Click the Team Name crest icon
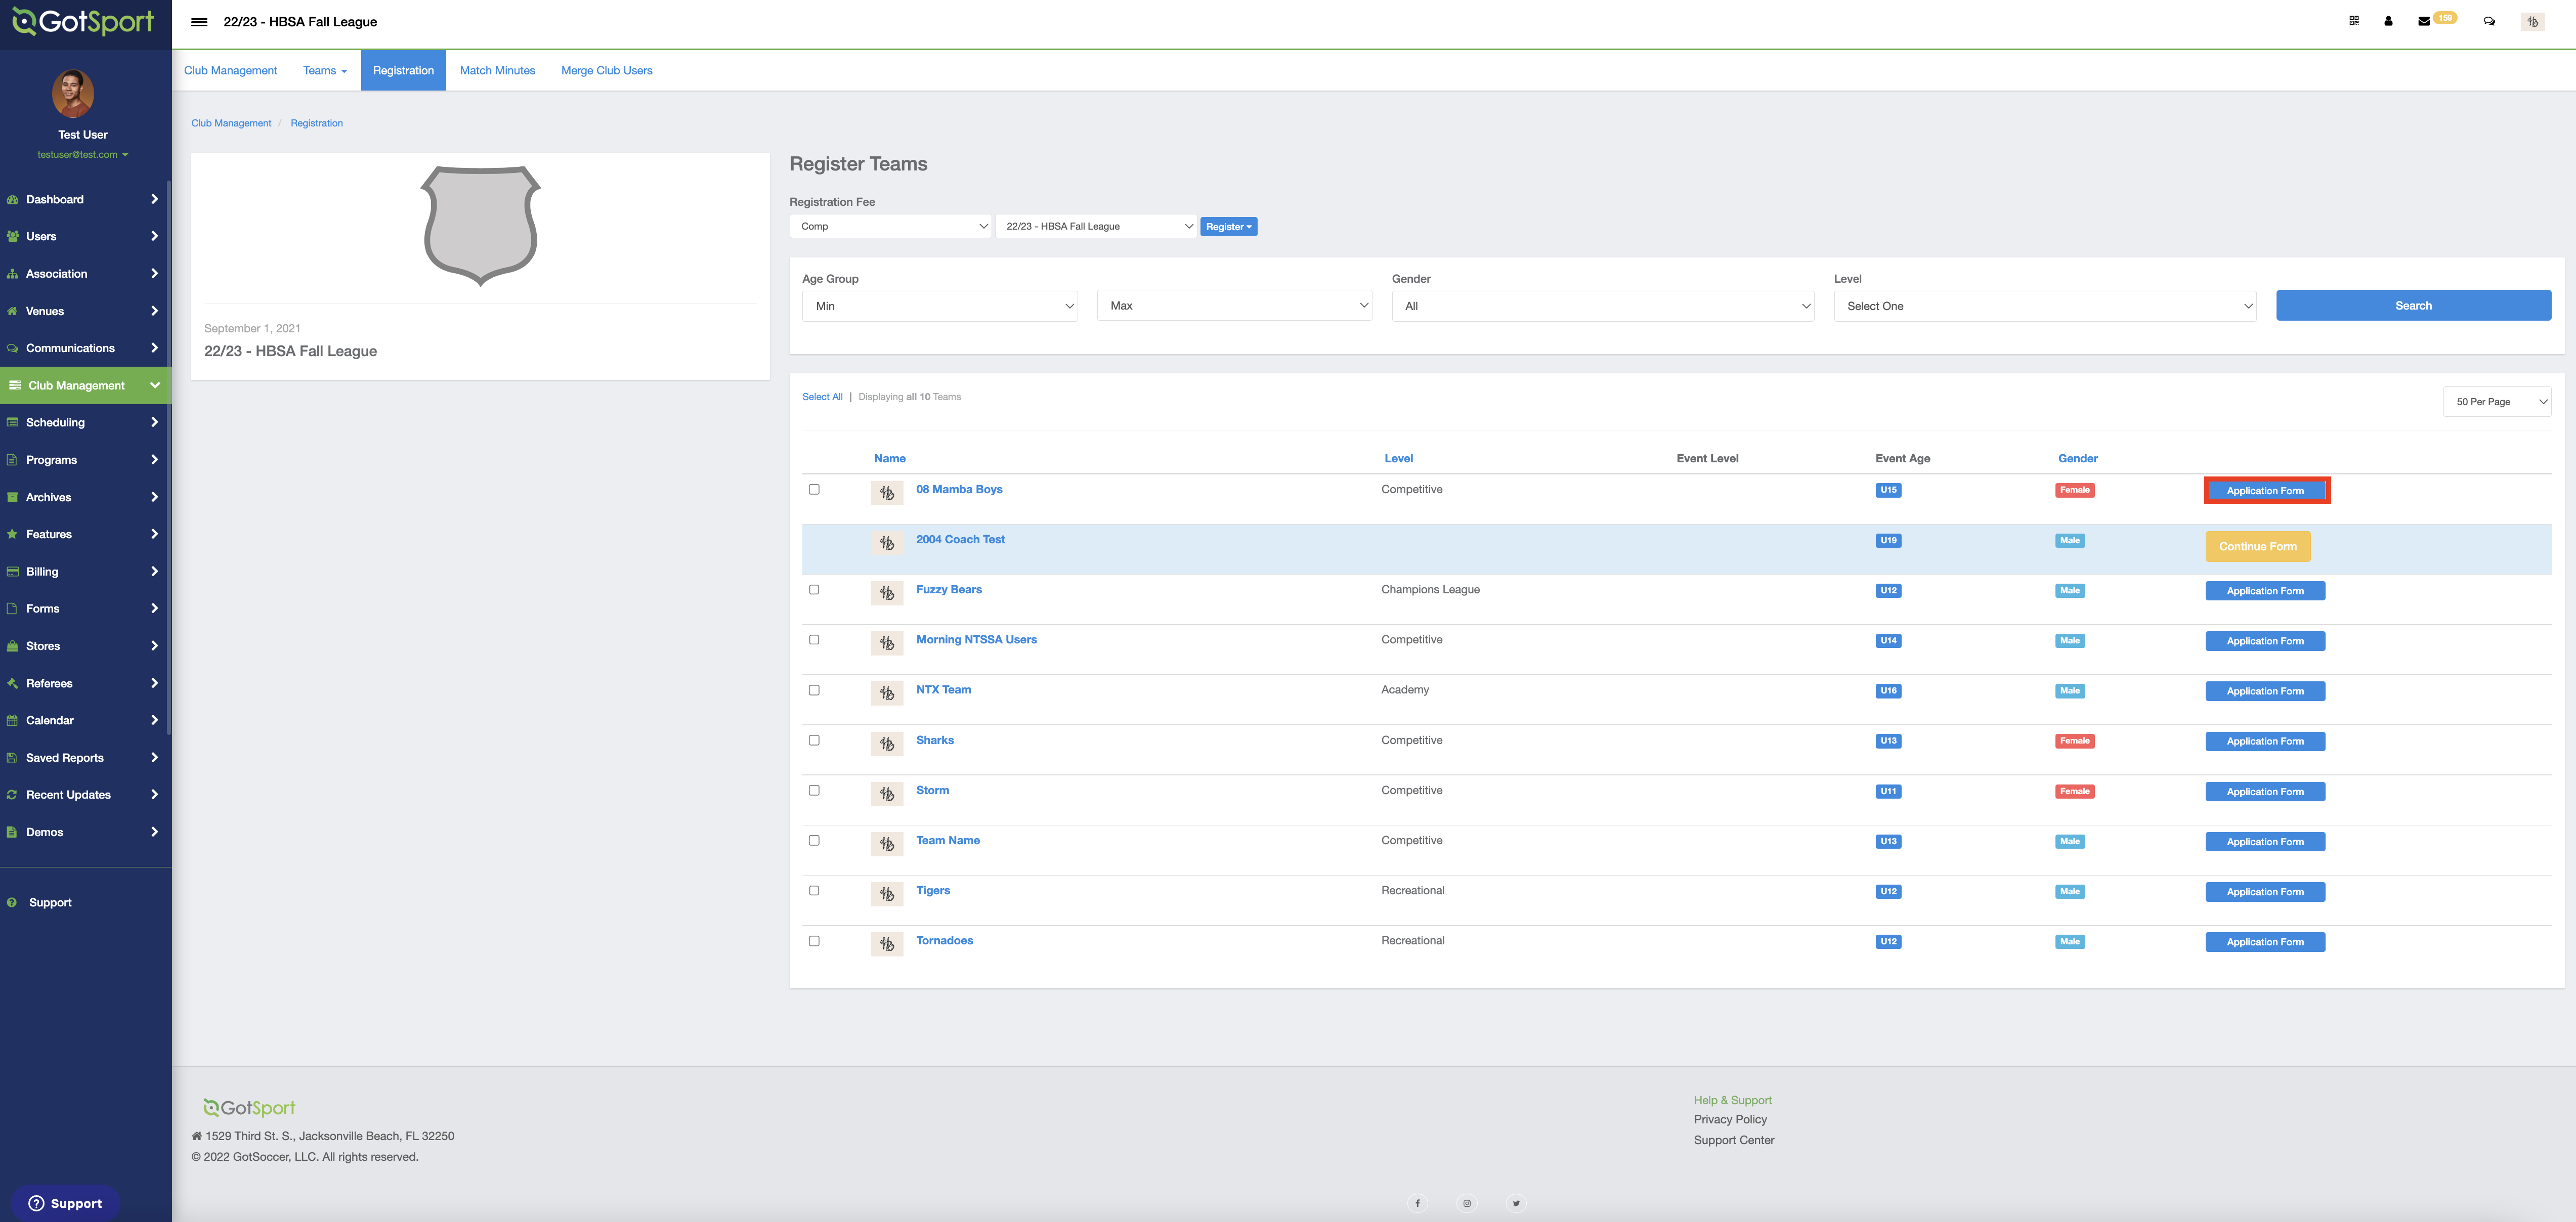2576x1222 pixels. 887,844
